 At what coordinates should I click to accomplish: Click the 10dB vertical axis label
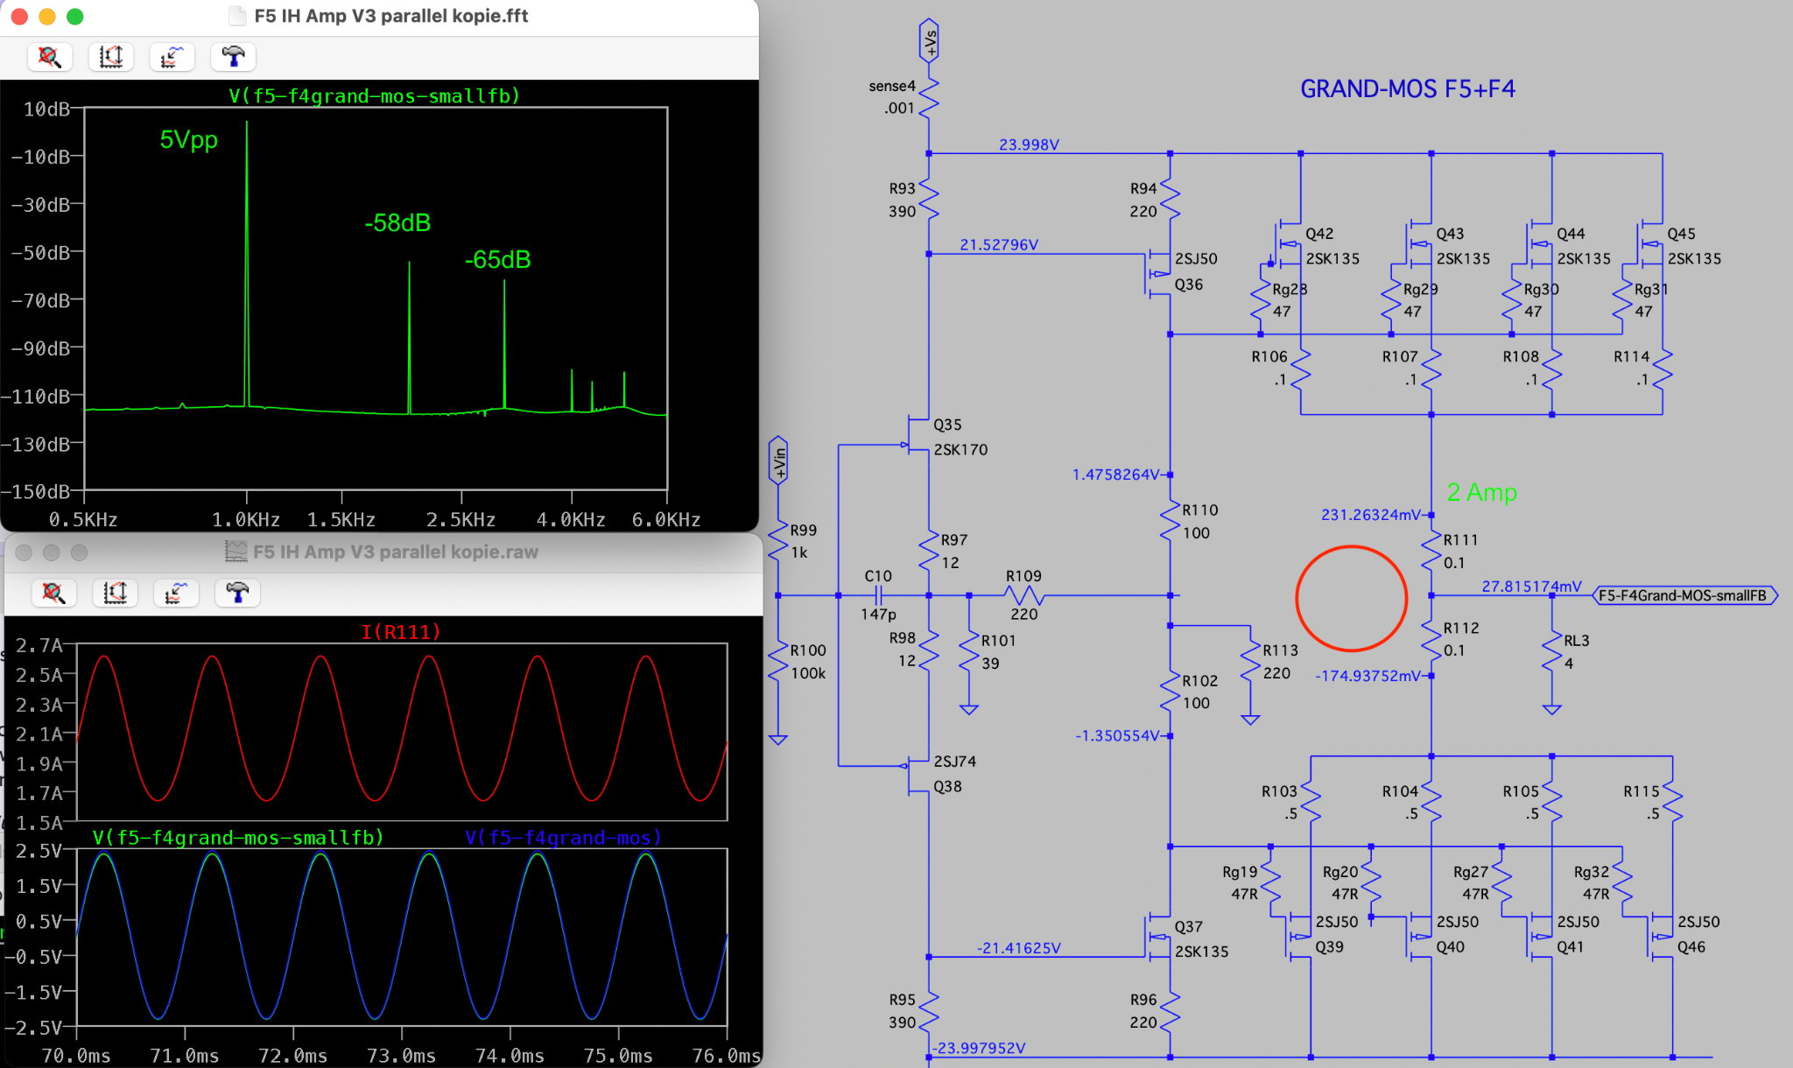point(46,109)
